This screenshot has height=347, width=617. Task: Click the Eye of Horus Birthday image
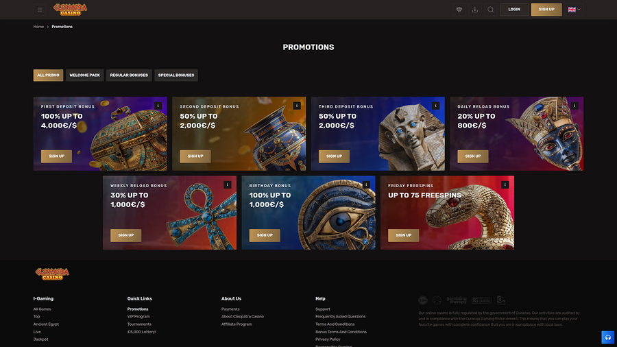point(337,215)
